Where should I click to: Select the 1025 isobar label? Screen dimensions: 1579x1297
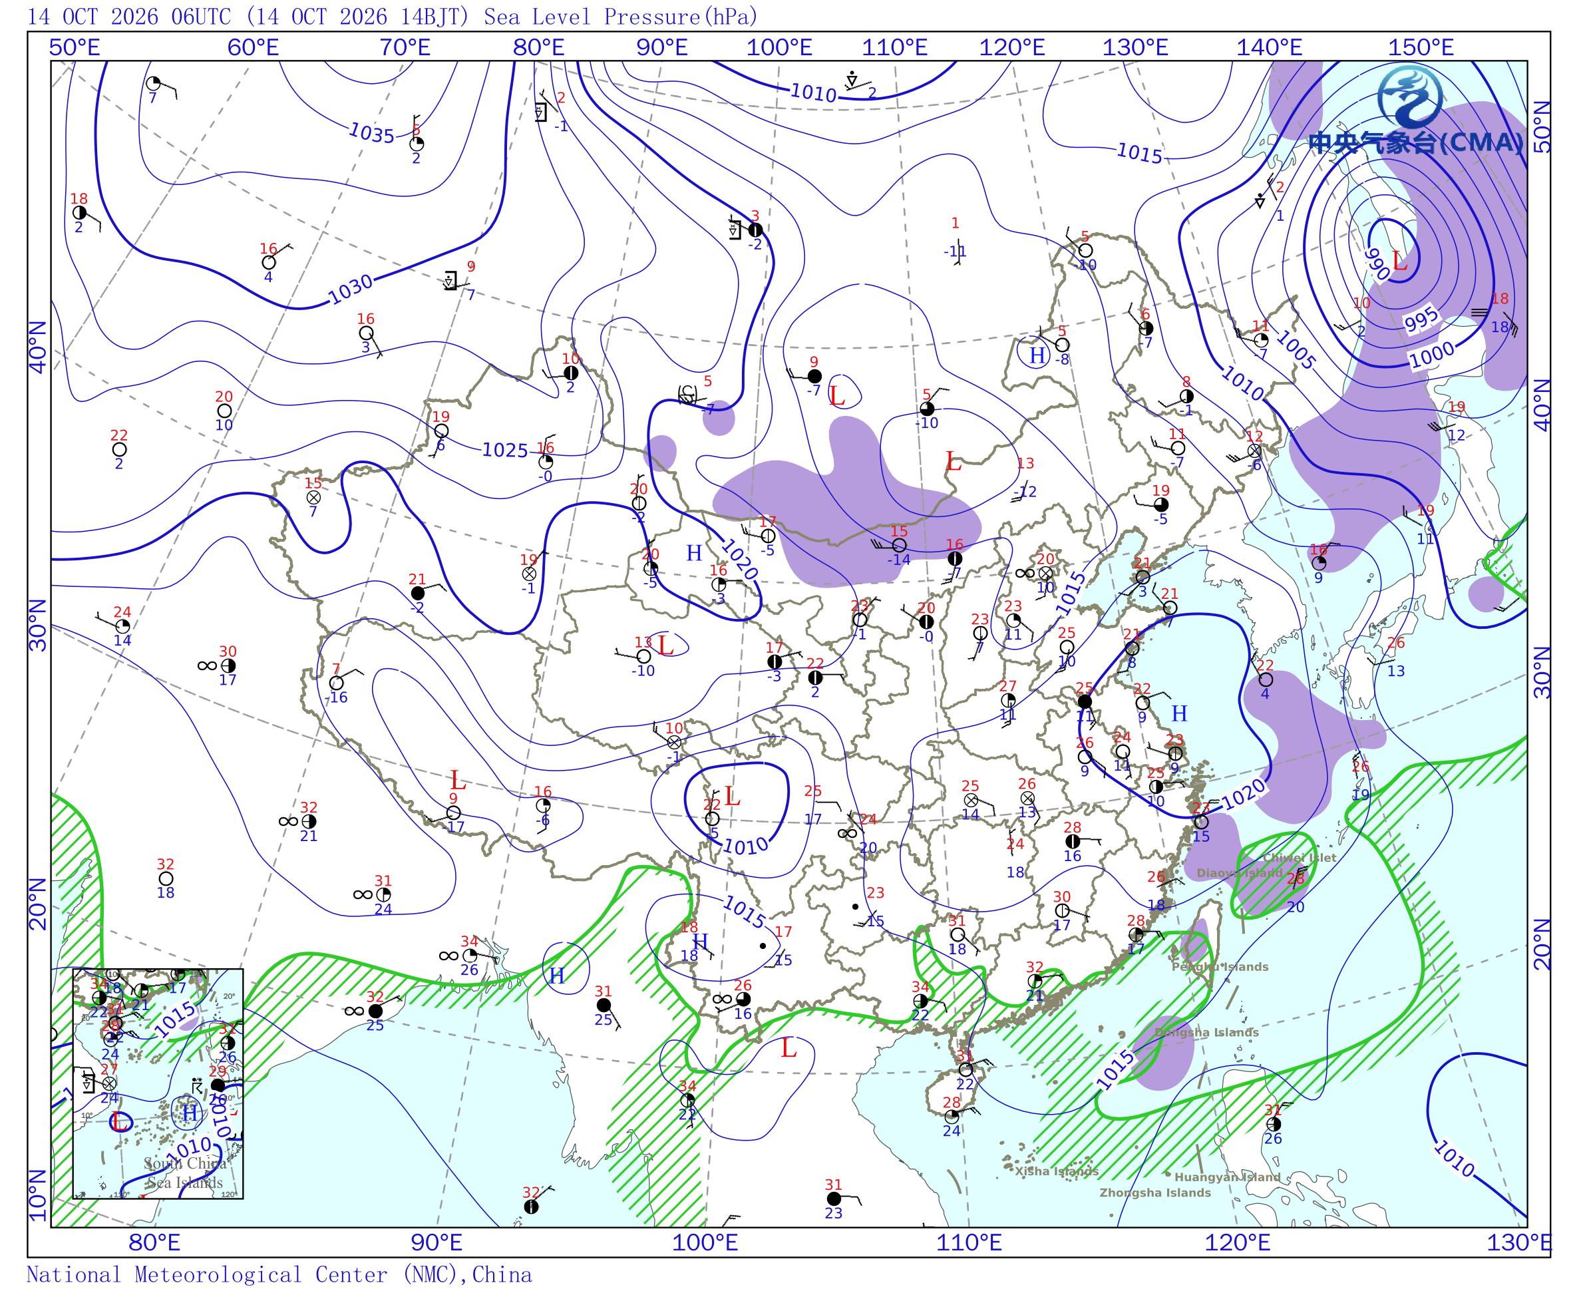(x=505, y=450)
